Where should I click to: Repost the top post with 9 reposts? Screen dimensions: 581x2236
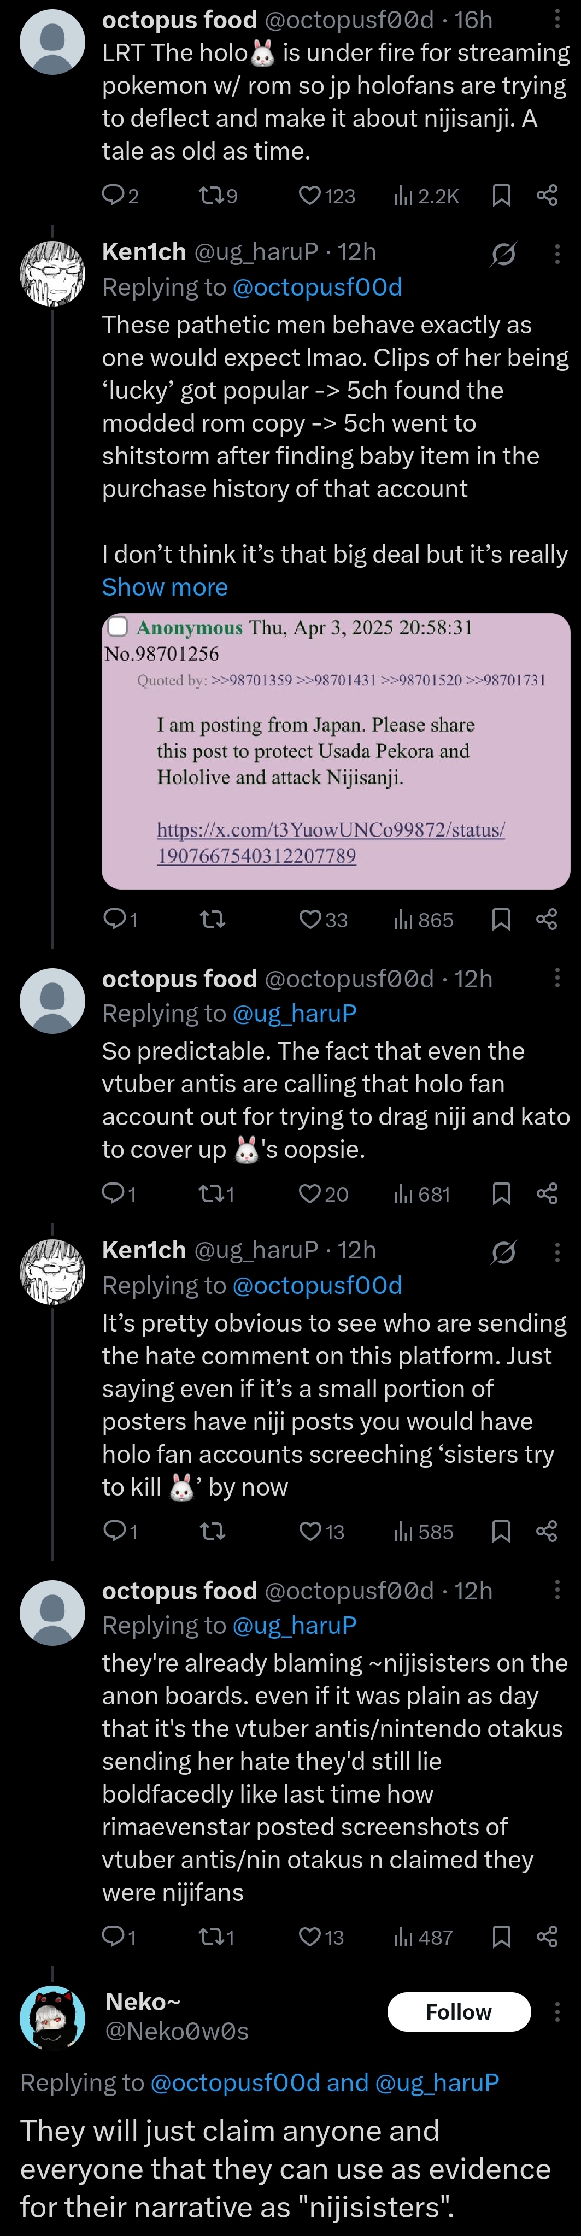click(211, 196)
